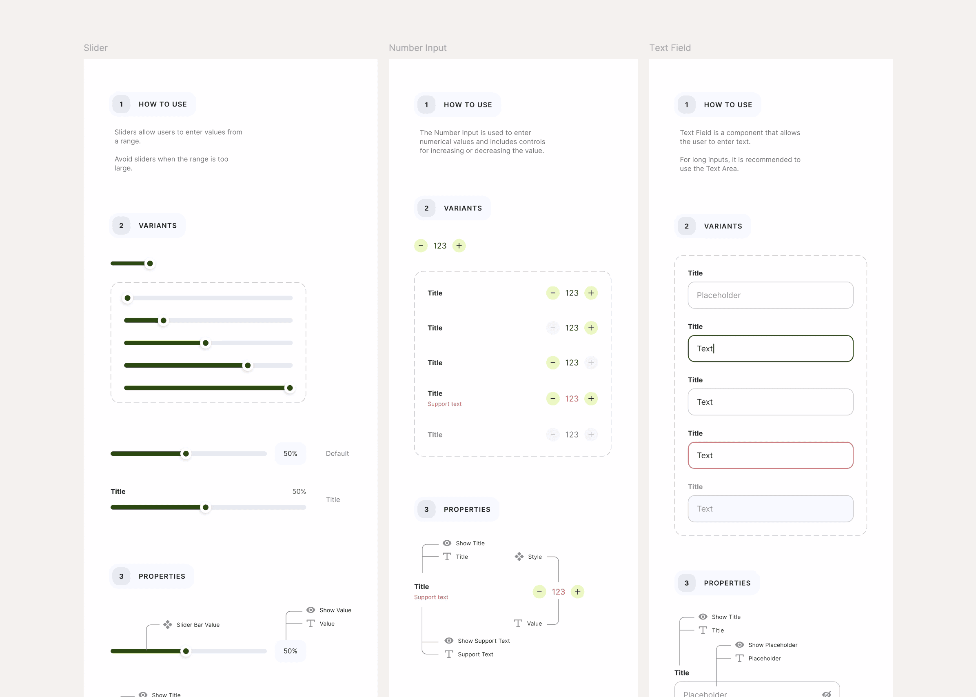Viewport: 976px width, 697px height.
Task: Click the plus stepper beside top standalone 123
Action: 459,246
